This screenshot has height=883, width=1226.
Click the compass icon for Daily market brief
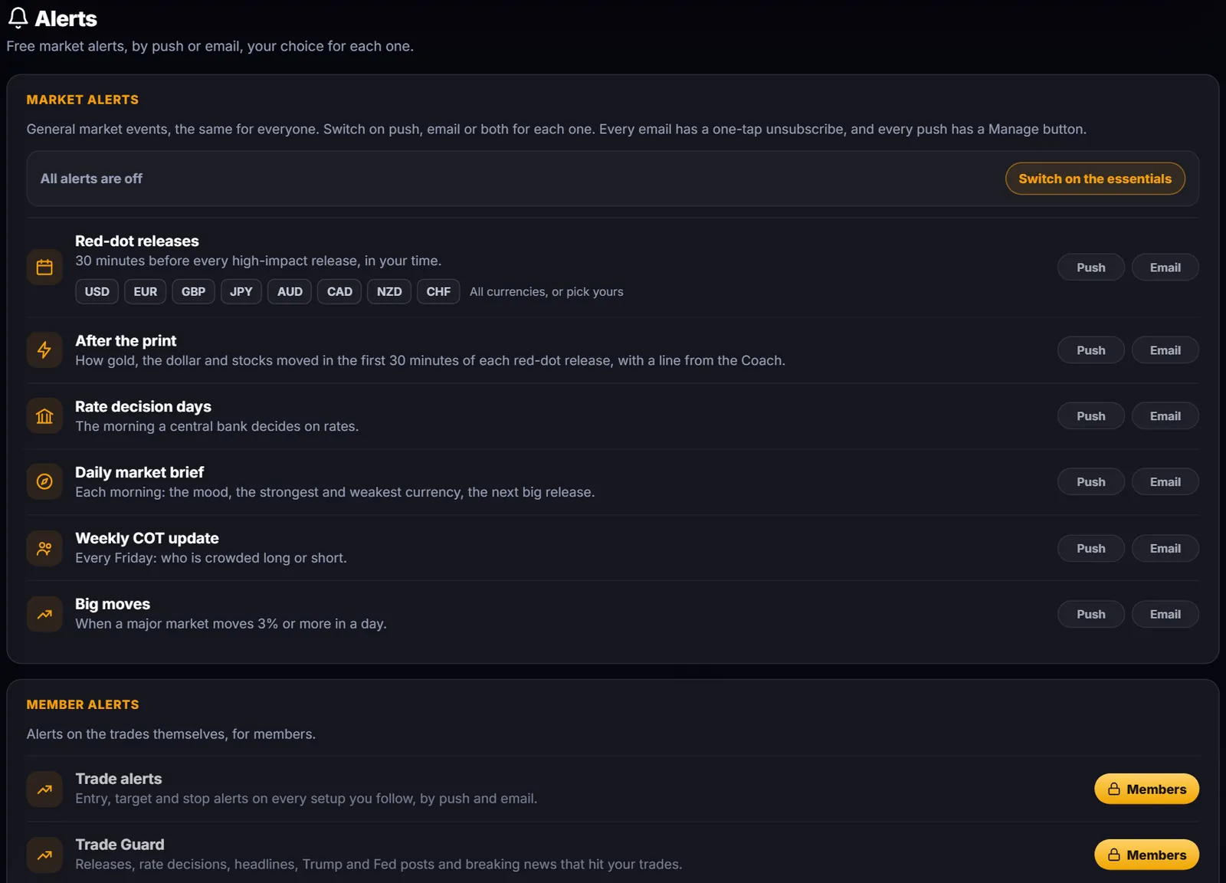pyautogui.click(x=44, y=481)
